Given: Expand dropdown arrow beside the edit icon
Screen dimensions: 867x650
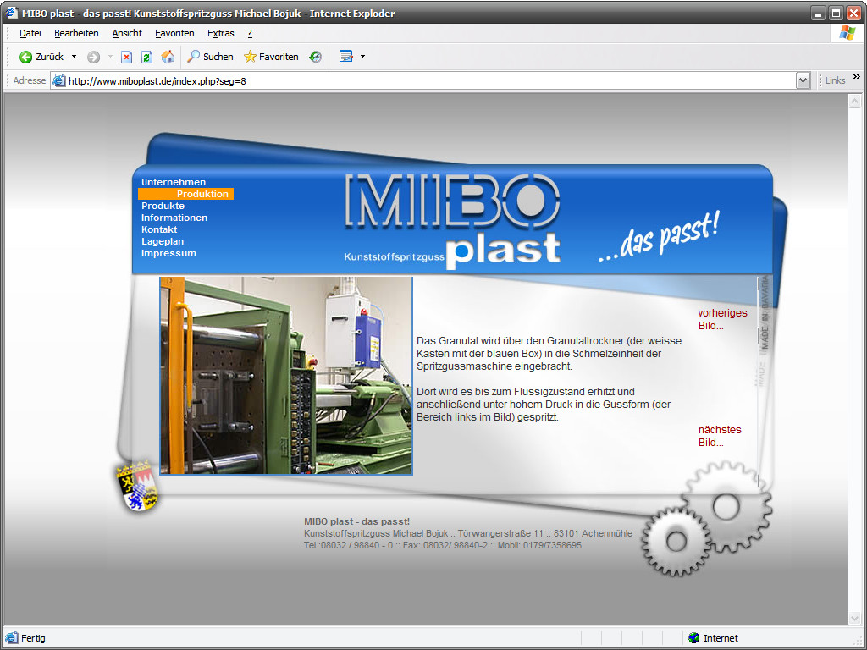Looking at the screenshot, I should (362, 57).
